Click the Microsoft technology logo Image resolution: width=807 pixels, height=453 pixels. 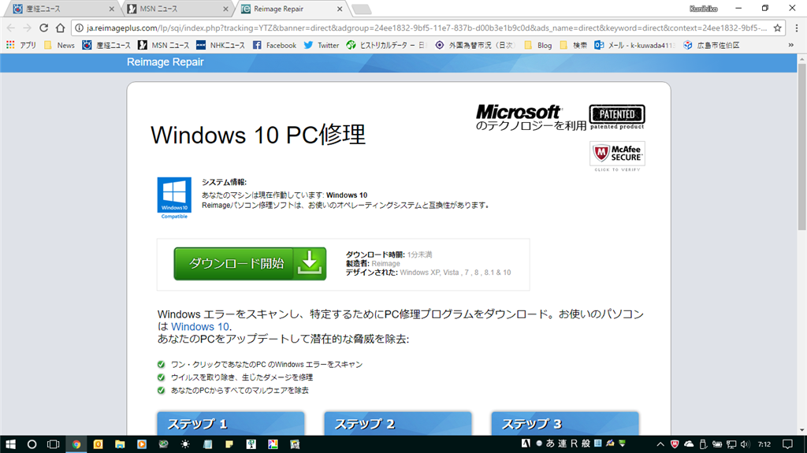[x=530, y=117]
